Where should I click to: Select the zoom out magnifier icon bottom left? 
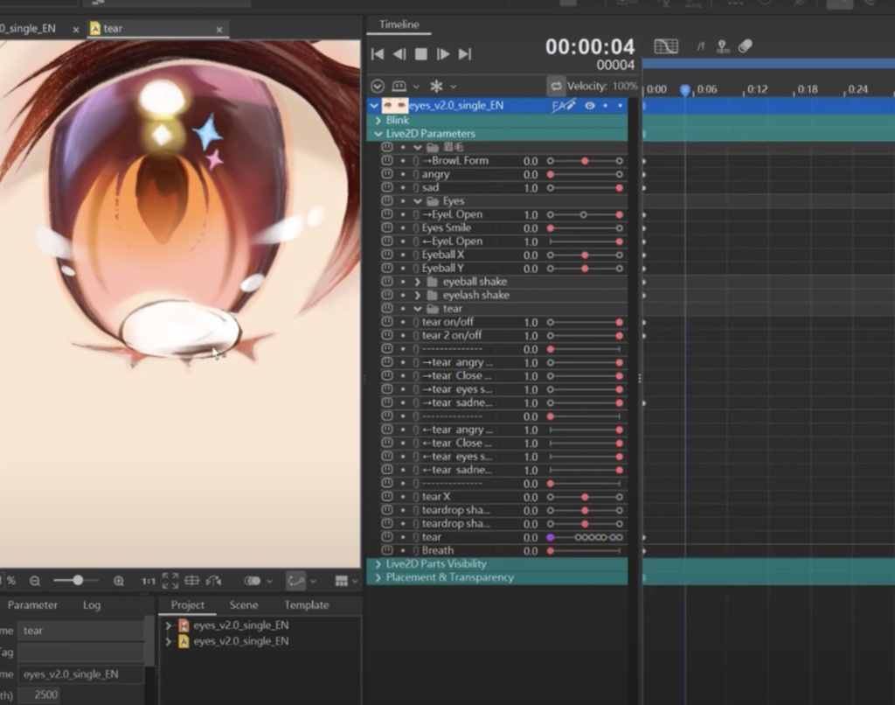click(x=35, y=580)
